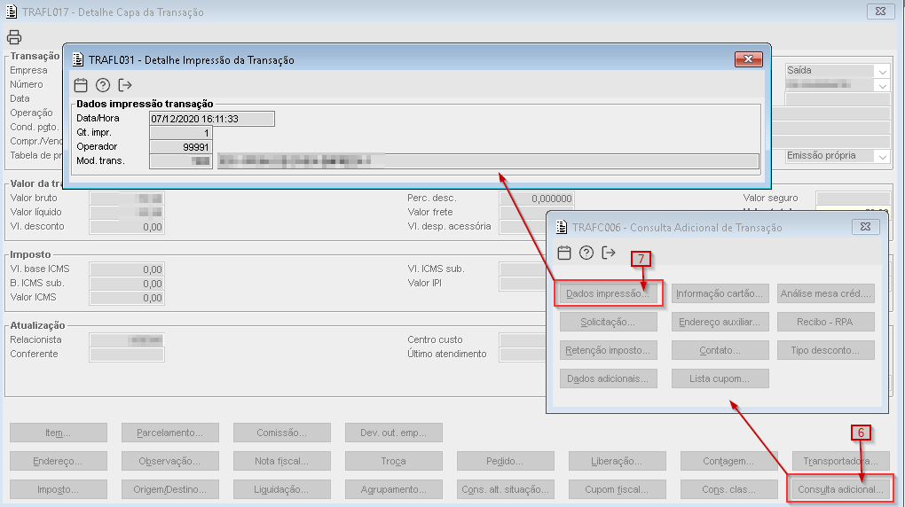Click the Liquidação button
Viewport: 905px width, 507px height.
(x=281, y=489)
